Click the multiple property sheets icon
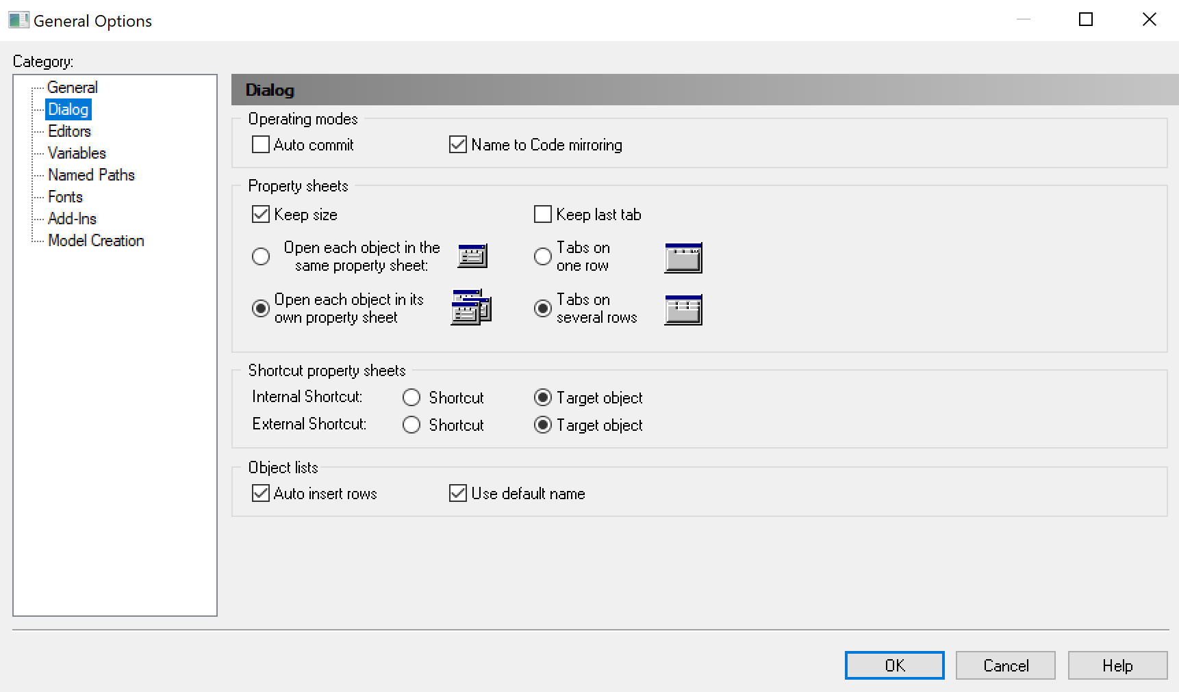The height and width of the screenshot is (692, 1179). click(471, 308)
